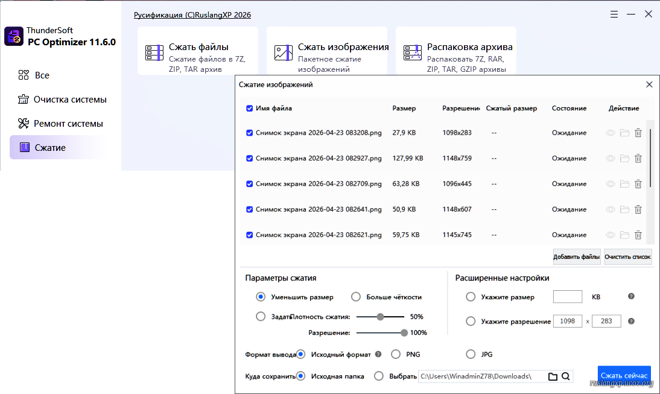Uncheck the 082641.png file checkbox
This screenshot has width=660, height=394.
tap(250, 209)
